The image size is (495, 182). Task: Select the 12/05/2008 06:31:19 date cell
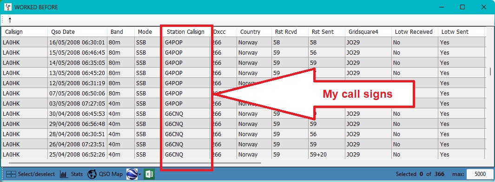click(77, 83)
